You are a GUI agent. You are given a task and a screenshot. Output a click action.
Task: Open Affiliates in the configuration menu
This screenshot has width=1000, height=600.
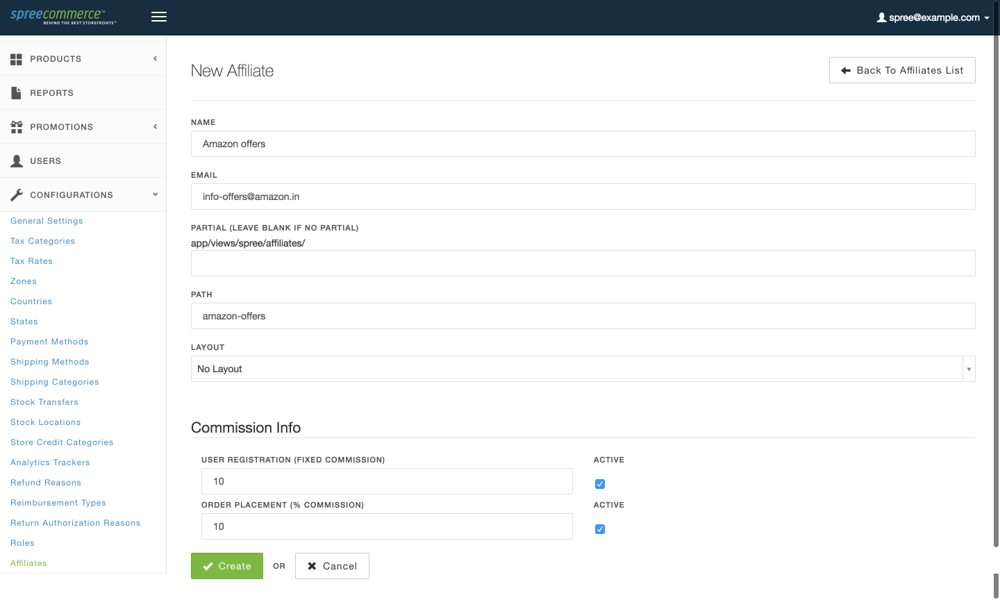click(28, 562)
